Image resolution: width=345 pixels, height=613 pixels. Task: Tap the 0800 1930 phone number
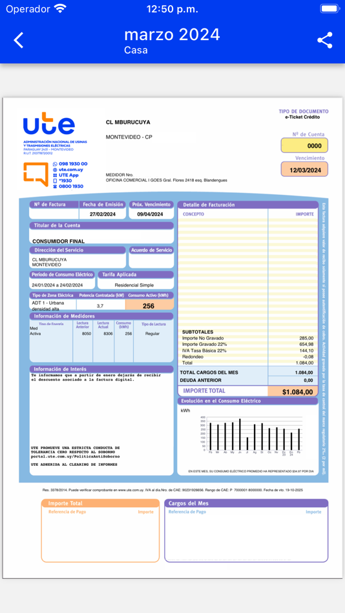coord(68,186)
